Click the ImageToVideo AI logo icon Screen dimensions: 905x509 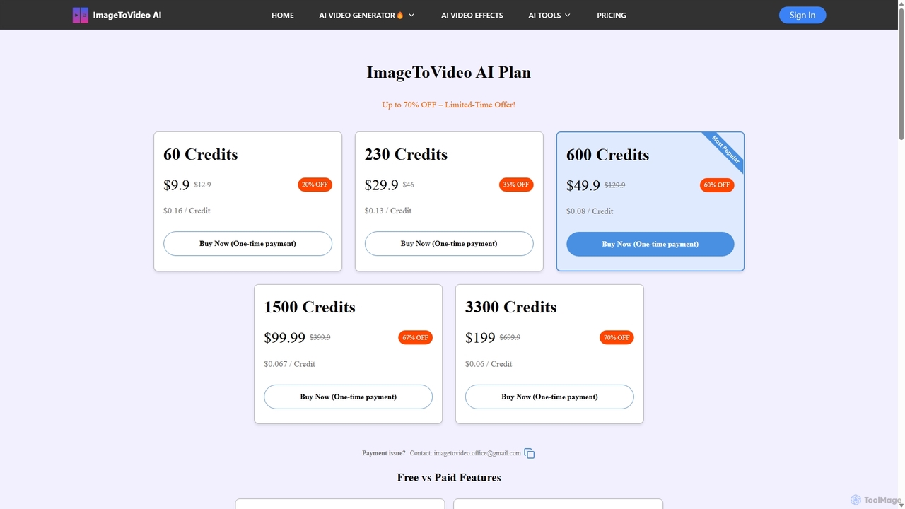click(x=81, y=15)
